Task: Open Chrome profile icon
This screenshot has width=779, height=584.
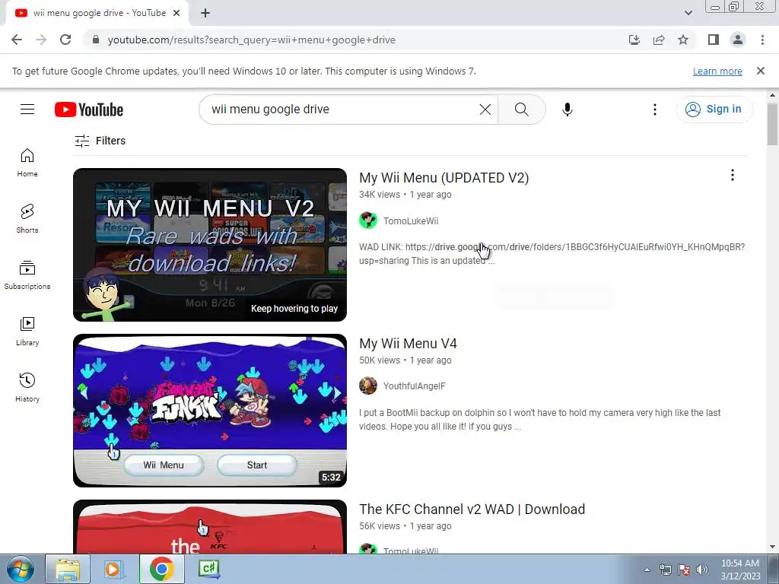Action: point(738,40)
